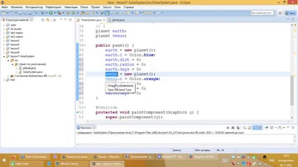The height and width of the screenshot is (167, 298).
Task: Open Java Eclipse taskbar button
Action: pos(107,164)
